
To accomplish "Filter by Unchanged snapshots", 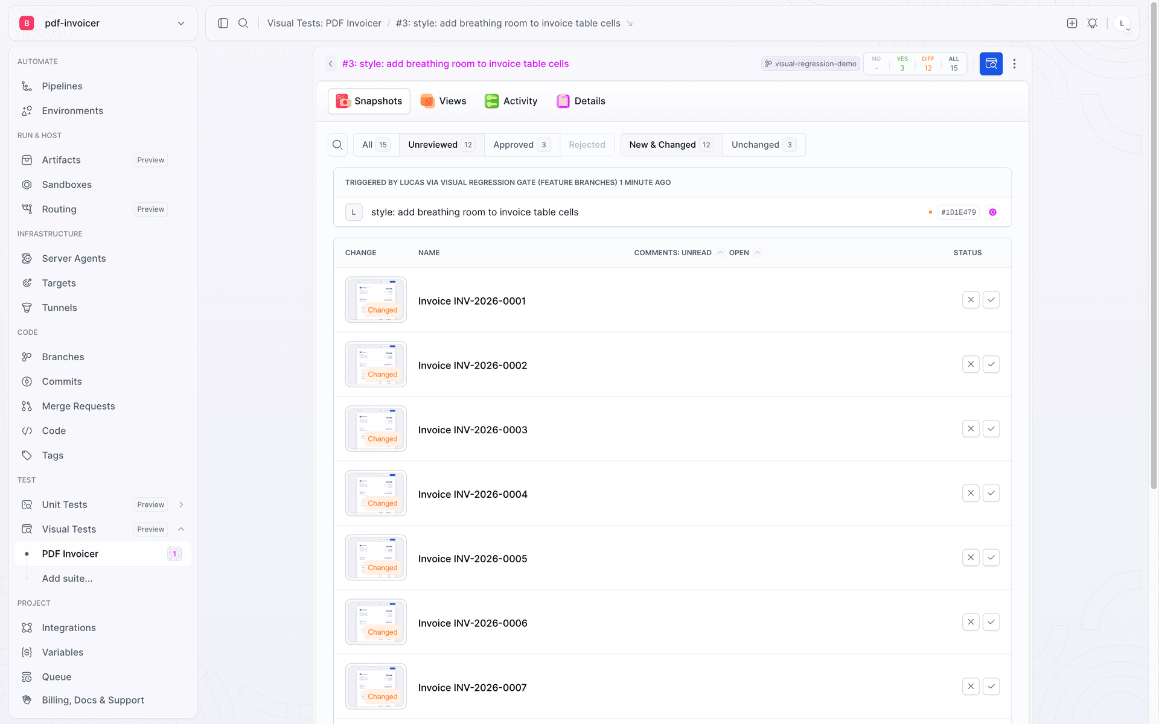I will pos(764,145).
